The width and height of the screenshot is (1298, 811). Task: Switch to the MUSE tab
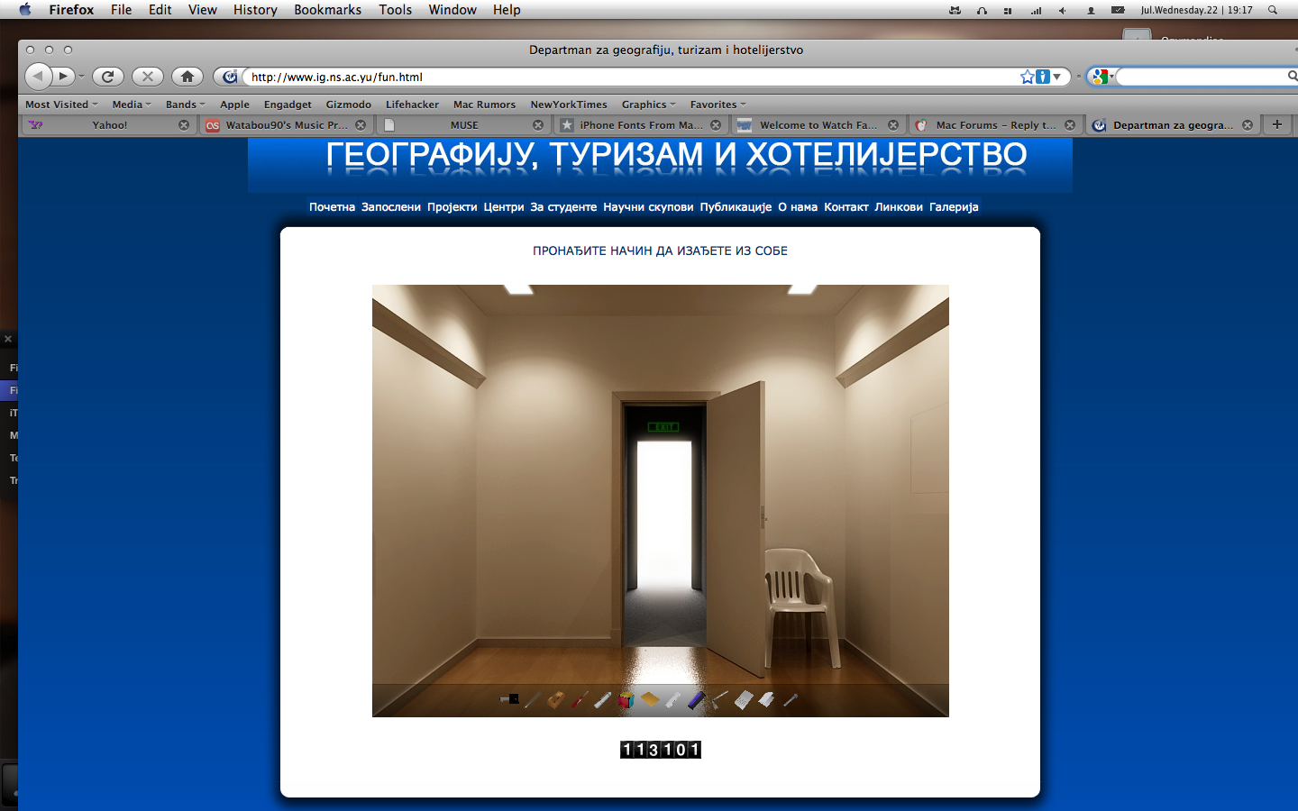pyautogui.click(x=464, y=125)
